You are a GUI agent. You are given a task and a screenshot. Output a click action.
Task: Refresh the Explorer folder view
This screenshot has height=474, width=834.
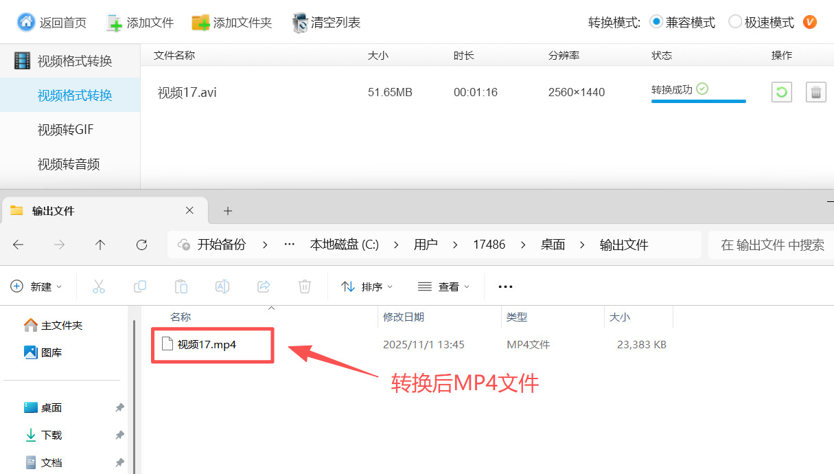142,245
